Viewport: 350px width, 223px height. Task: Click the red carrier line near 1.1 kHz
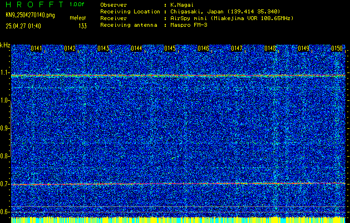click(178, 76)
